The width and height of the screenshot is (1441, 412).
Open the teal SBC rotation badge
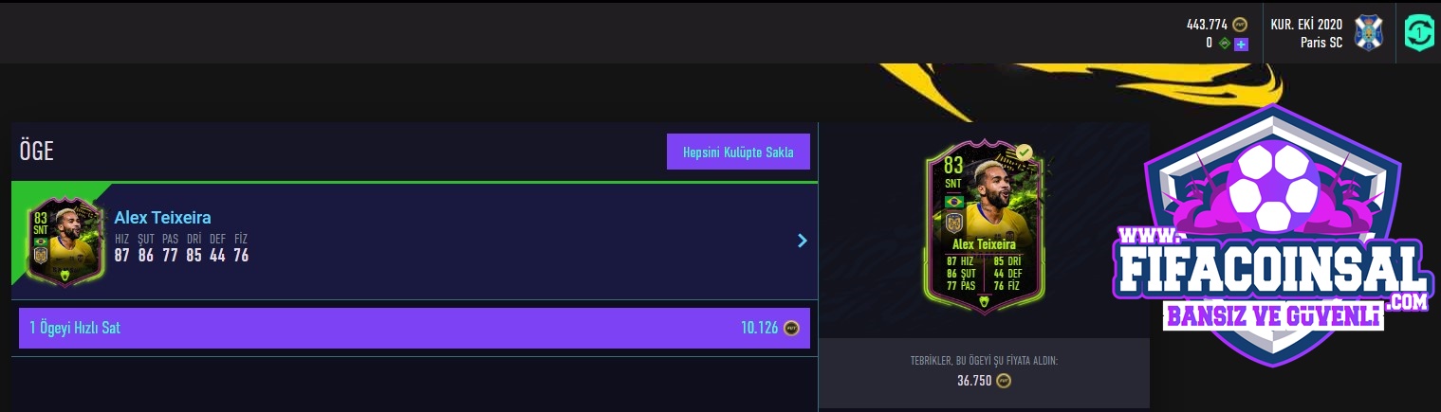[1420, 31]
